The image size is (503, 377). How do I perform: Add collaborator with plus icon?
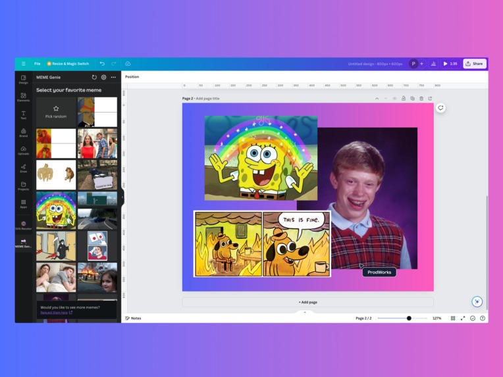tap(421, 64)
